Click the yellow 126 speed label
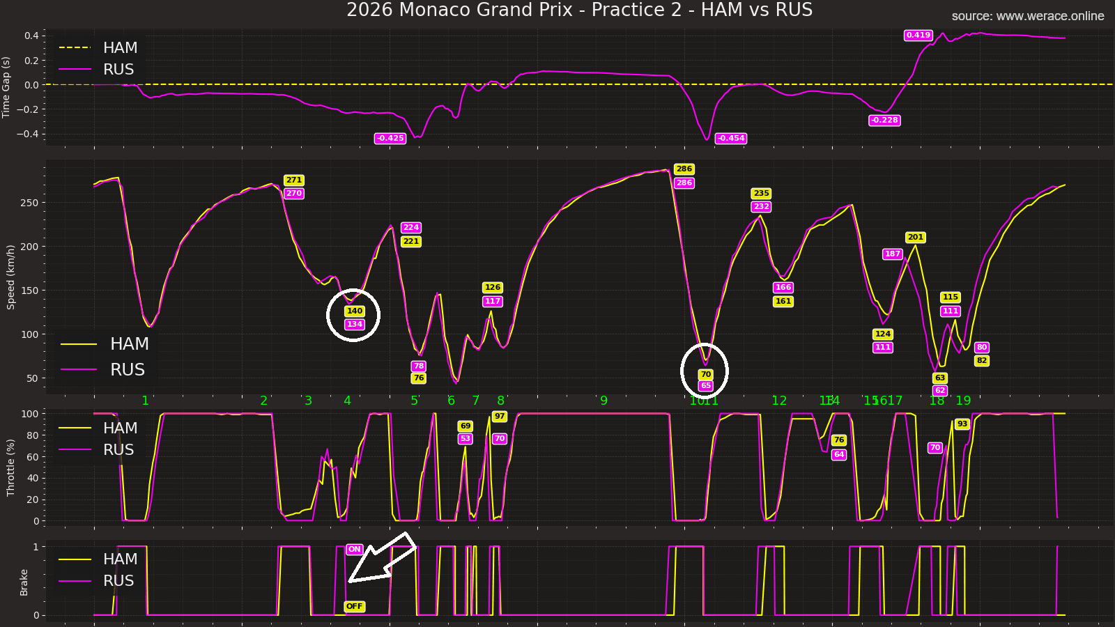Screen dimensions: 1115x627 click(493, 287)
